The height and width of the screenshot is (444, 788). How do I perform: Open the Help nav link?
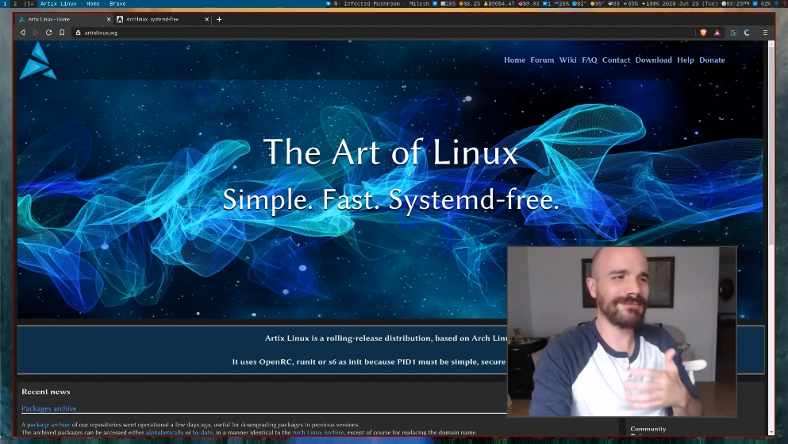click(686, 60)
